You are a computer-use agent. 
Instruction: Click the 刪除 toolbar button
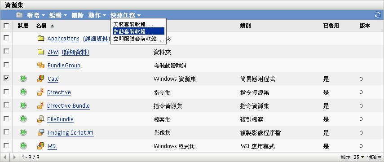[77, 15]
